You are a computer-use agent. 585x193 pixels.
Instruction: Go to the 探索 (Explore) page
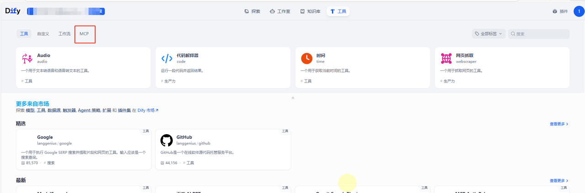[252, 11]
